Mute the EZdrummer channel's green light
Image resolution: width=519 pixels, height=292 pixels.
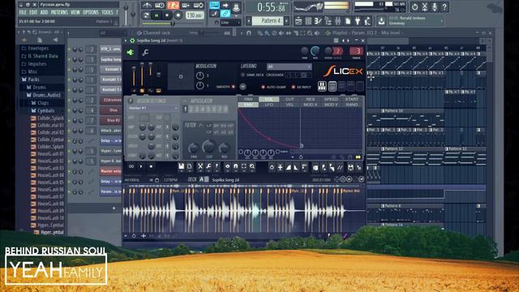tap(69, 100)
